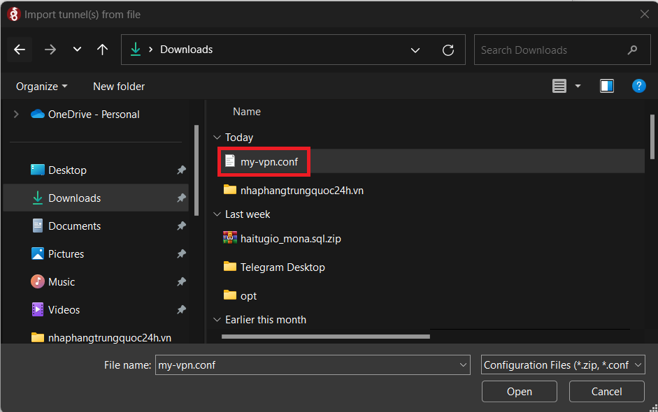Open the Organize menu
This screenshot has height=412, width=658.
point(41,87)
